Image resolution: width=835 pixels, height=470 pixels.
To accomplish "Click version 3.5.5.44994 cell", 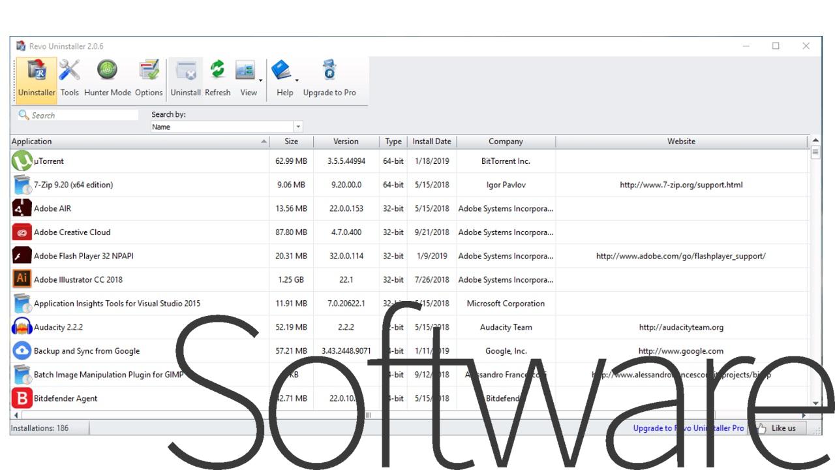I will [346, 161].
